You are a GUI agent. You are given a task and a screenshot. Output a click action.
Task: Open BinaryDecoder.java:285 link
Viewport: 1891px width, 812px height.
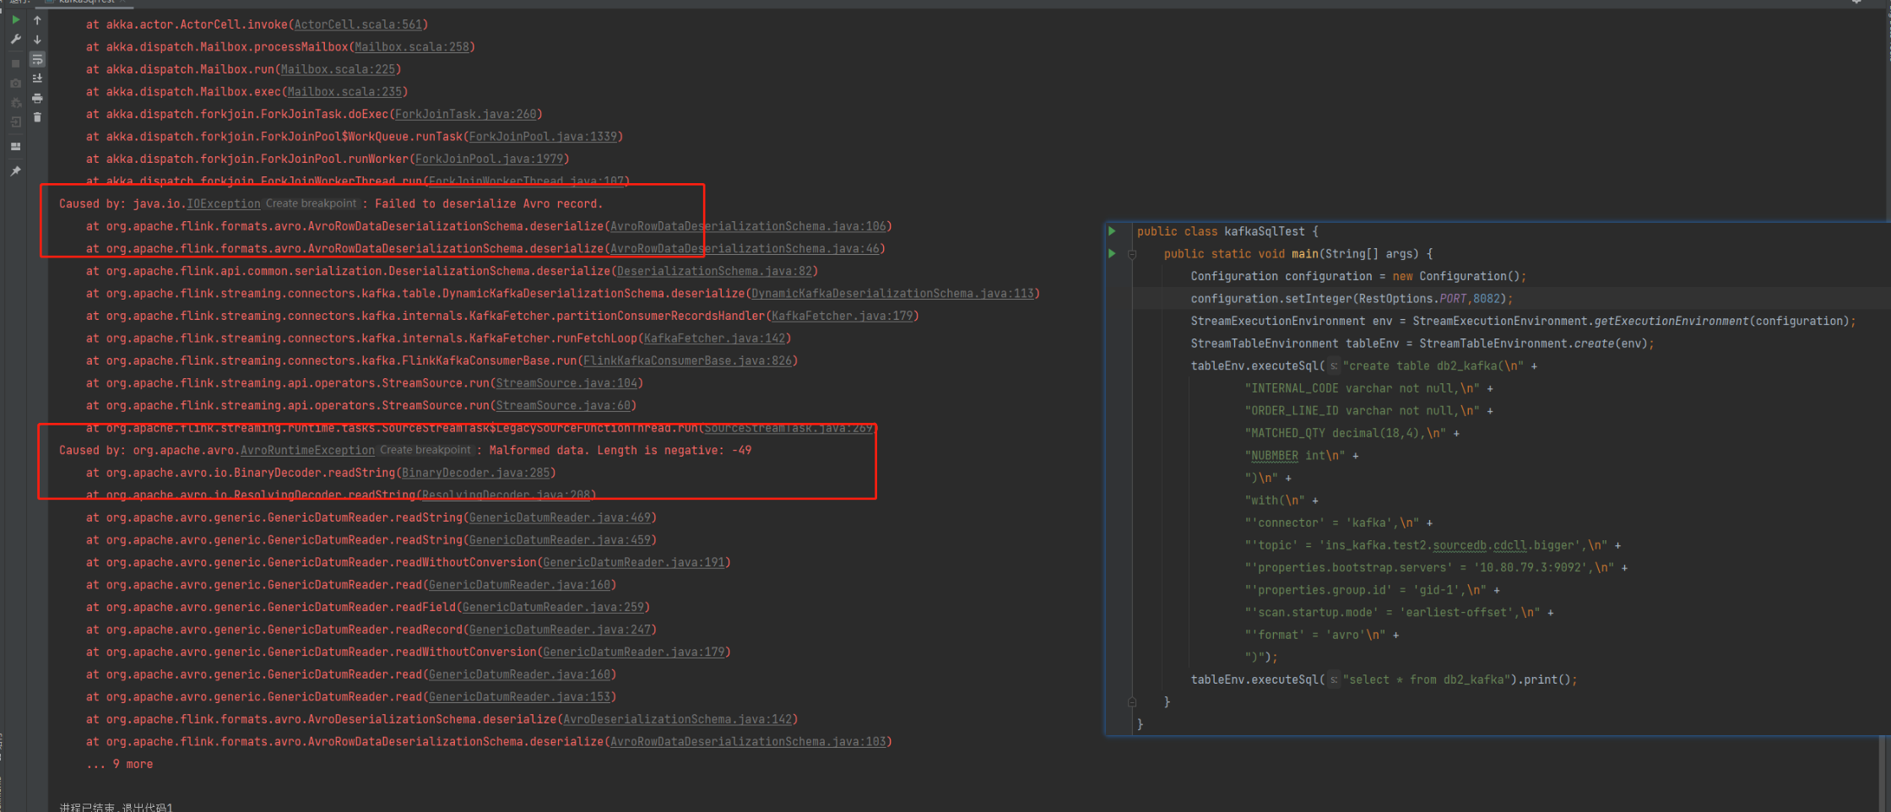(x=476, y=473)
